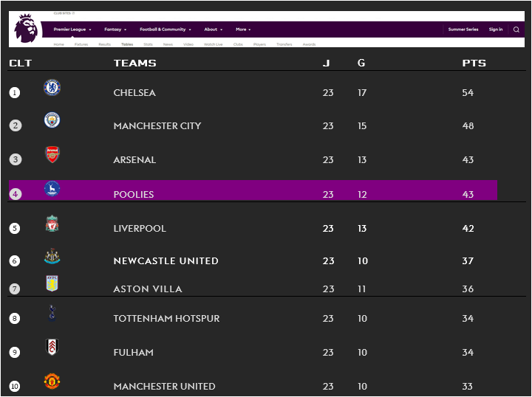
Task: Expand the Premier League dropdown menu
Action: [x=72, y=30]
